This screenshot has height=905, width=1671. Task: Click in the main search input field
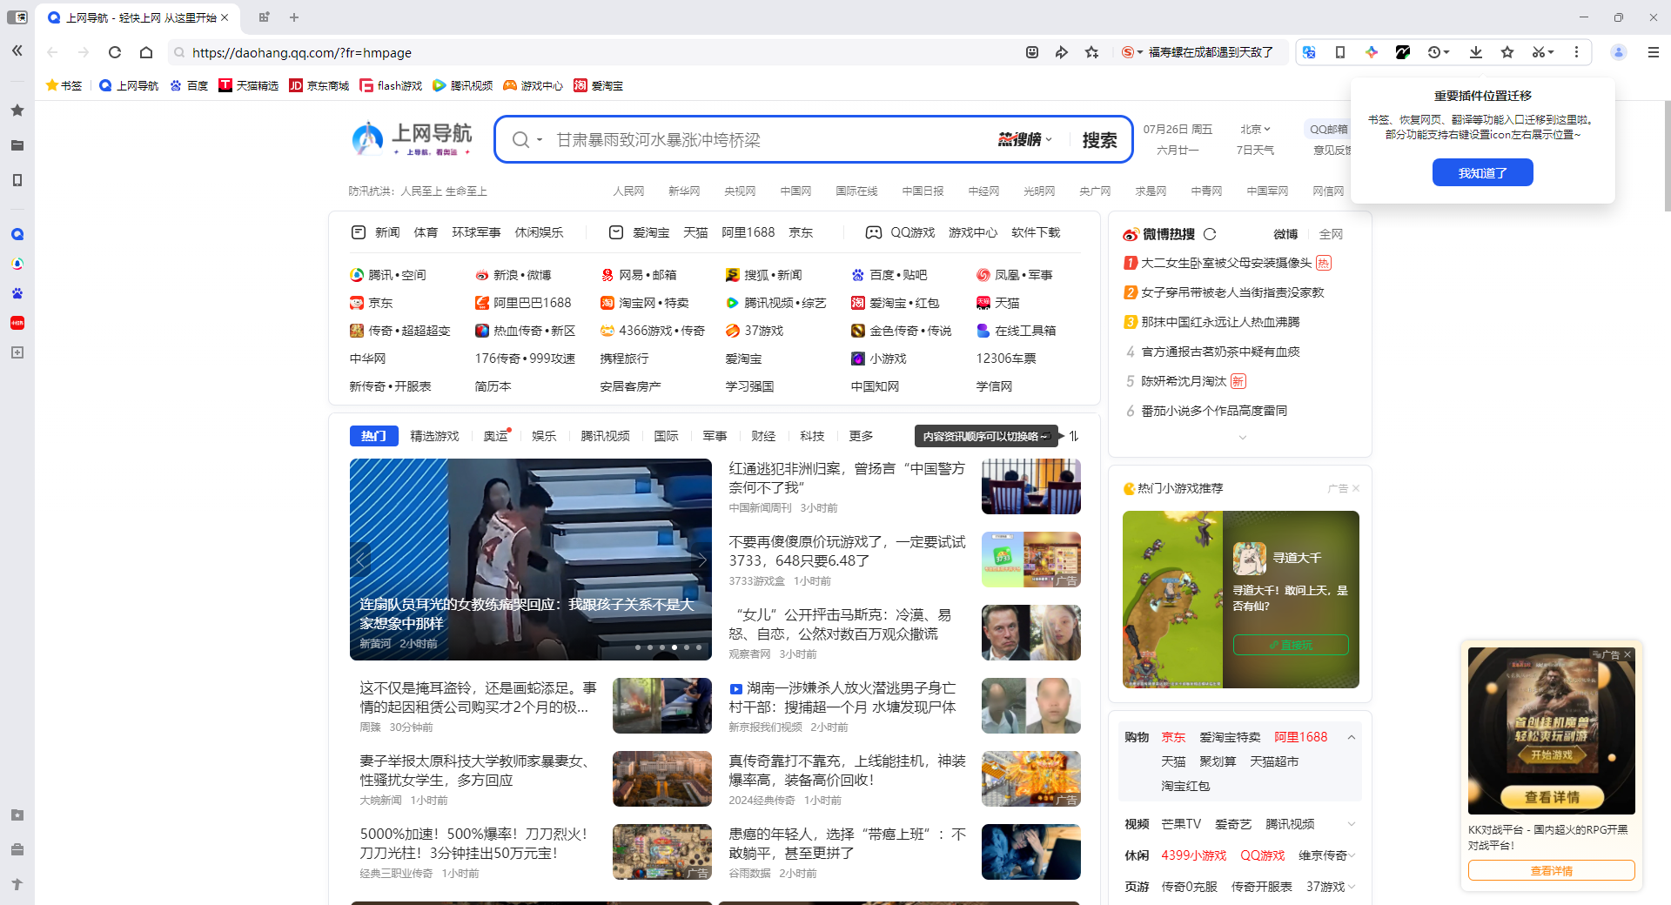click(766, 140)
